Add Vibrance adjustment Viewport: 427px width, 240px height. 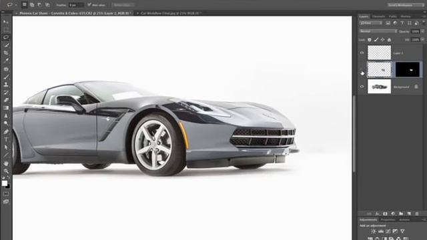pos(402,231)
